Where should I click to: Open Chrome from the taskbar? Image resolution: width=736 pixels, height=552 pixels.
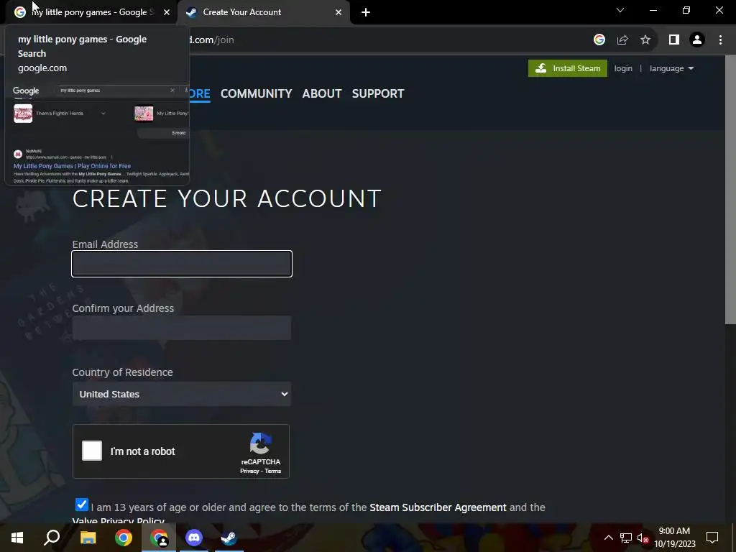click(124, 538)
